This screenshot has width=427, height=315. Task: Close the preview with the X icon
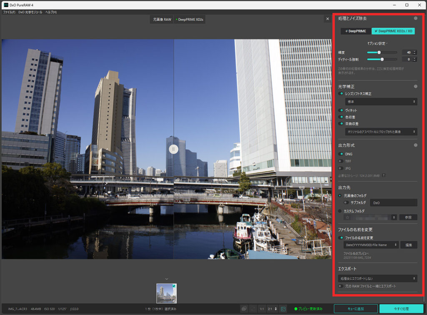point(327,19)
